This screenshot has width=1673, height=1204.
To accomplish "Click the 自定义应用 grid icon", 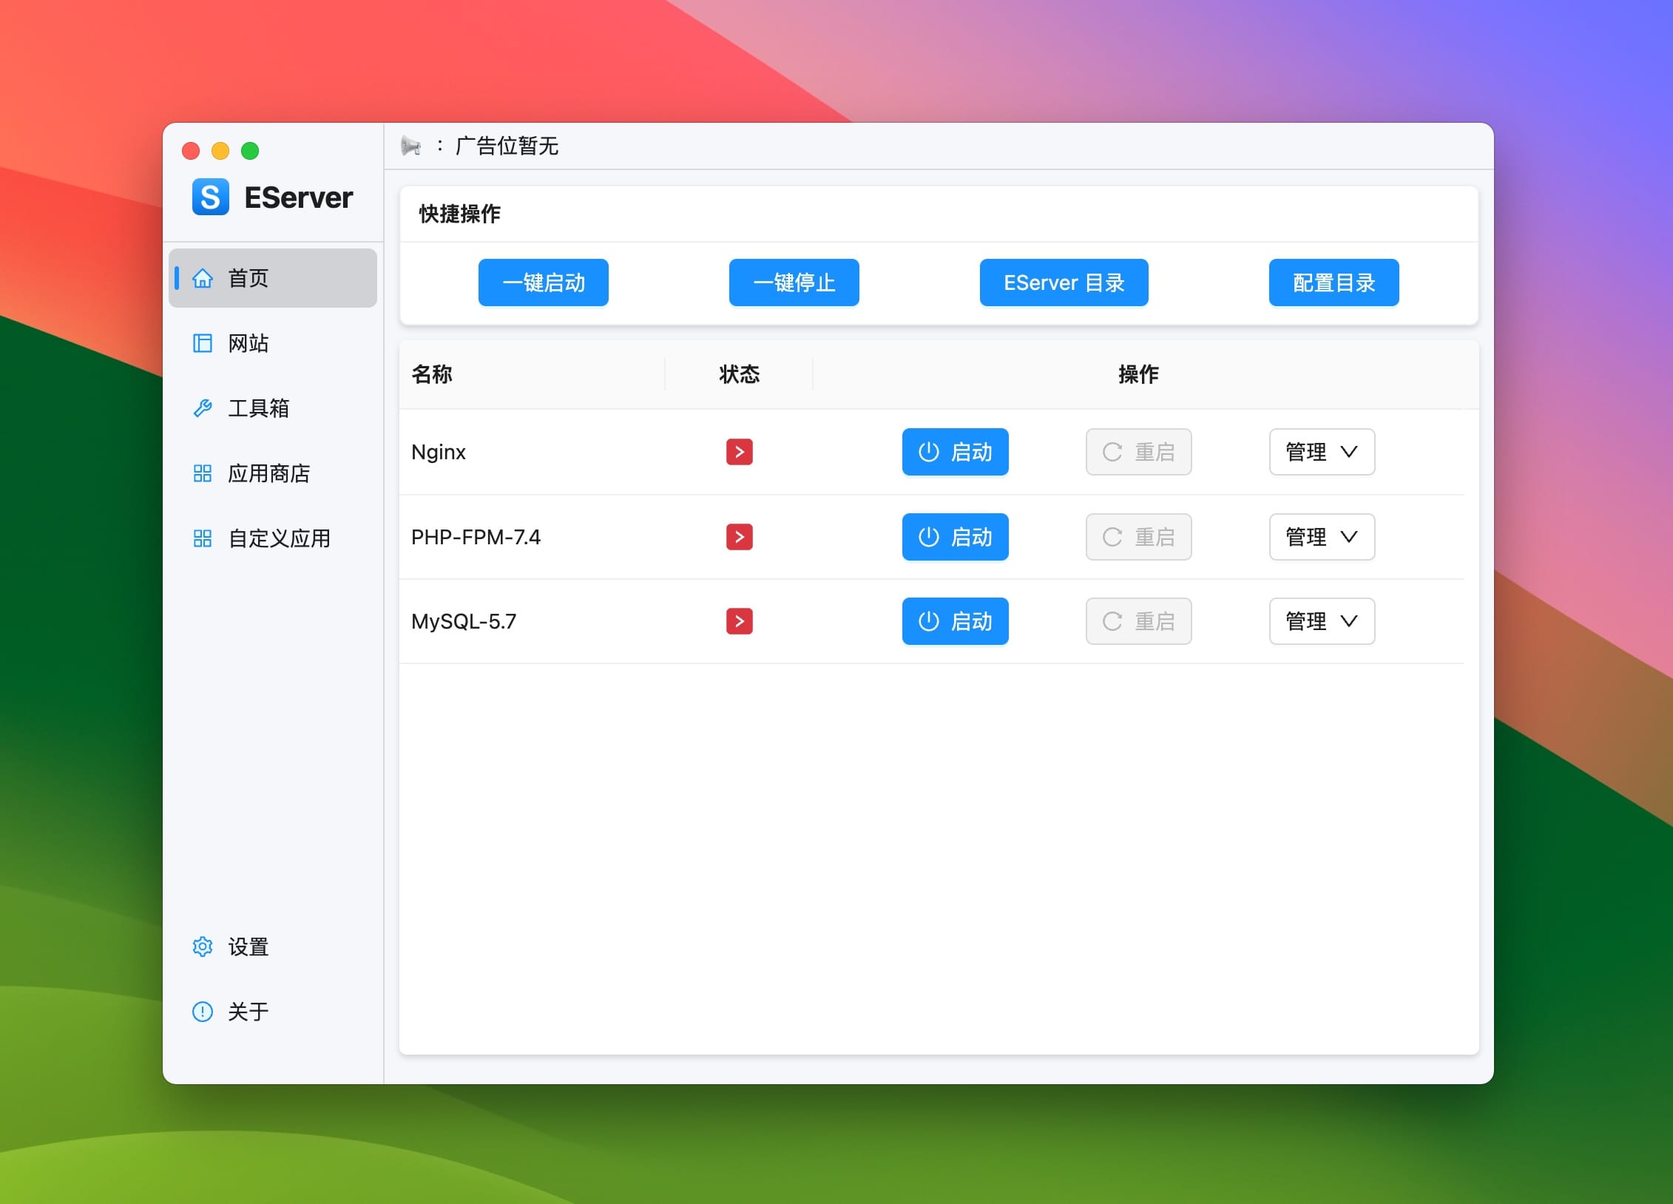I will tap(203, 539).
